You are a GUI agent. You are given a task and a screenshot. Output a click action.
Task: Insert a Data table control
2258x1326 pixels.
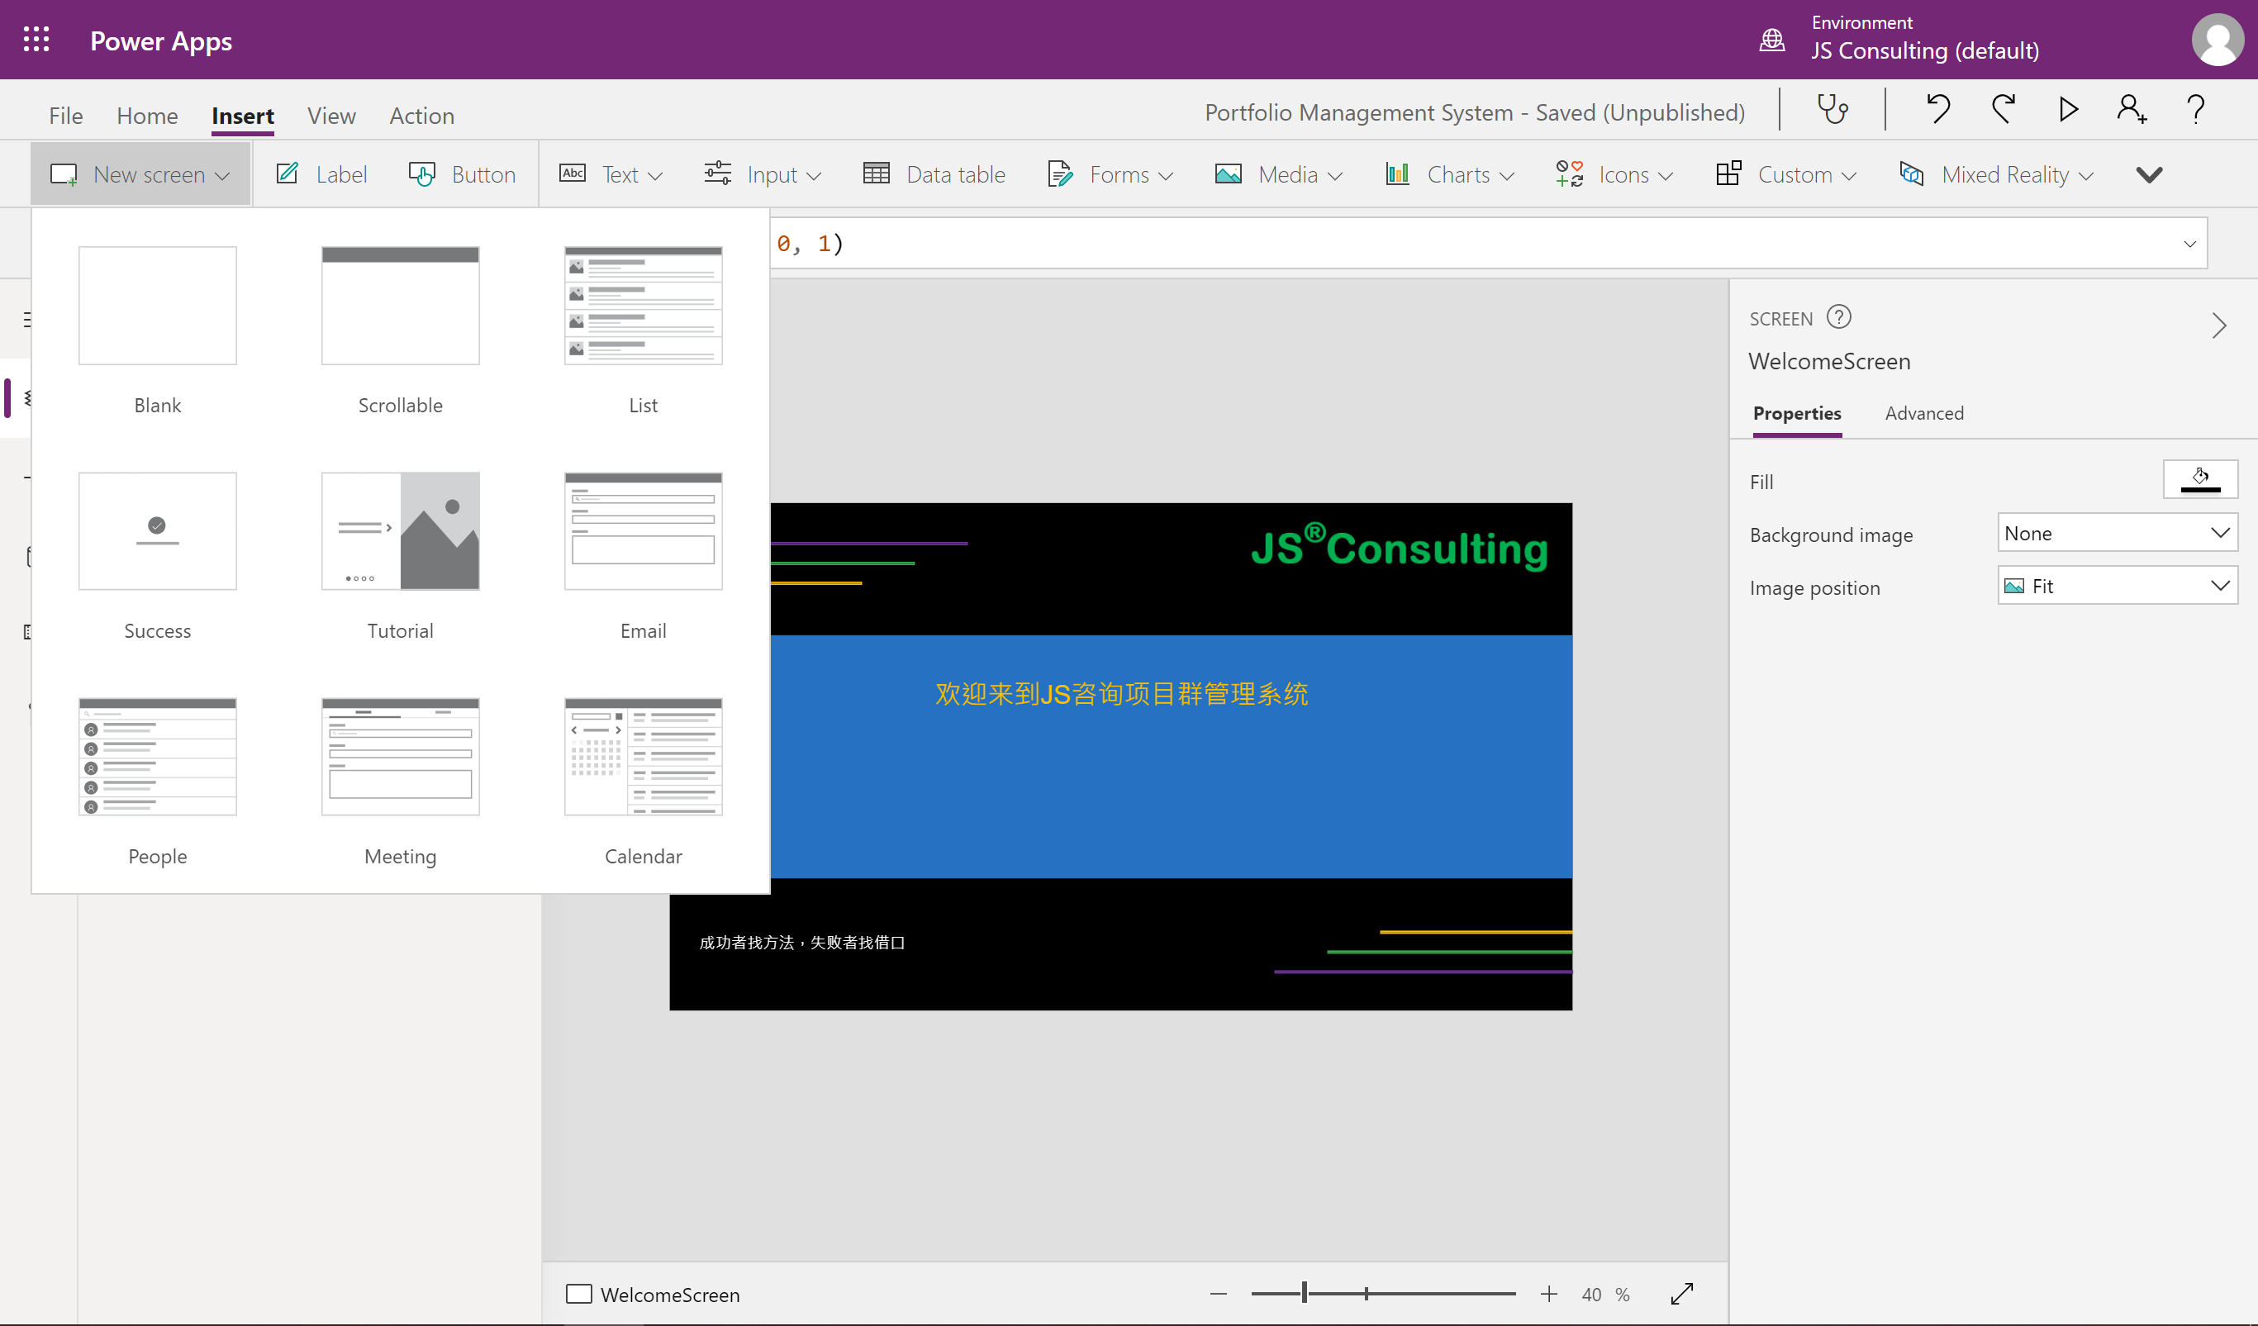[x=934, y=173]
